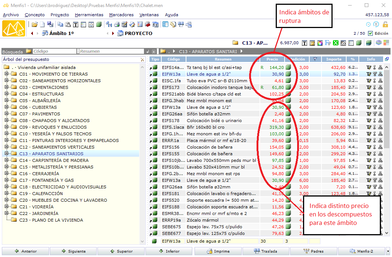This screenshot has height=257, width=392.
Task: Click the price tag icon beside the Excel icon
Action: [343, 43]
